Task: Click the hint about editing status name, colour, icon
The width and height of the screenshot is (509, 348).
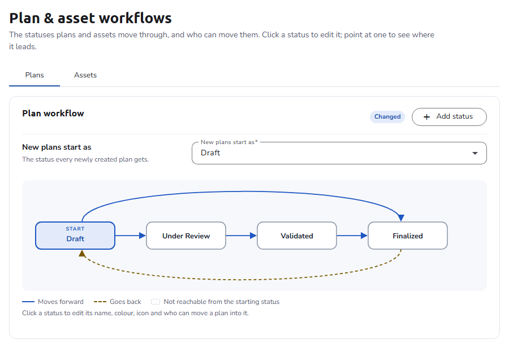Action: point(135,313)
